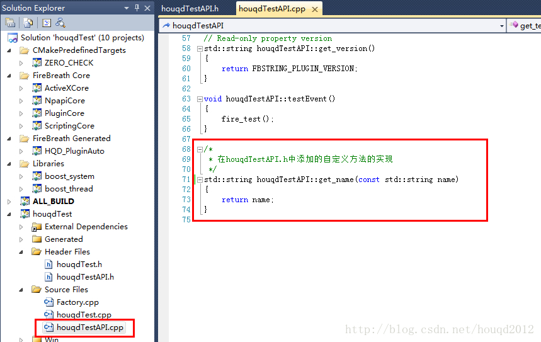Select the Solution 'houqdTest' root node

tap(82, 38)
